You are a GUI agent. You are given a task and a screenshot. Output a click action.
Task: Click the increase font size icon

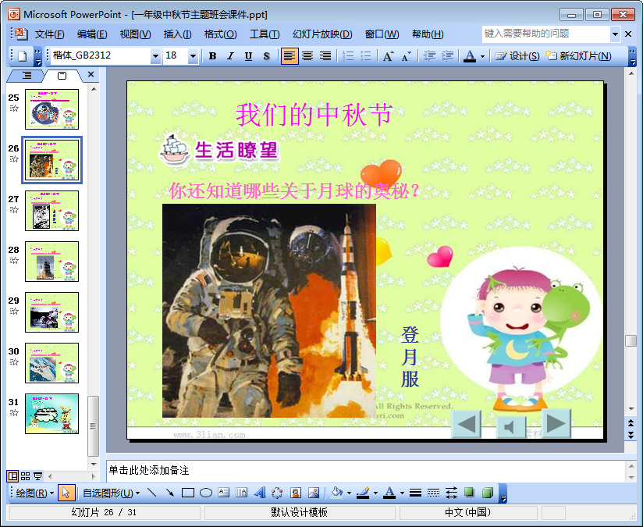[x=388, y=56]
